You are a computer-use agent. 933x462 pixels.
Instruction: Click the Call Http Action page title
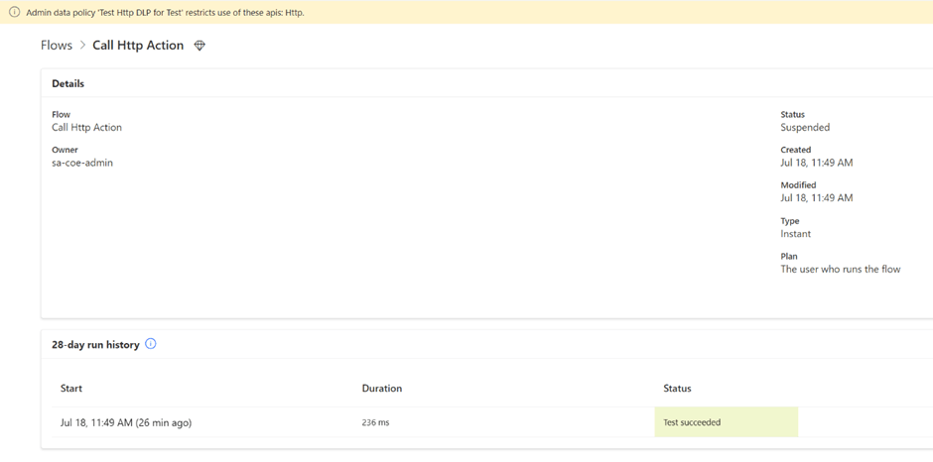tap(138, 46)
